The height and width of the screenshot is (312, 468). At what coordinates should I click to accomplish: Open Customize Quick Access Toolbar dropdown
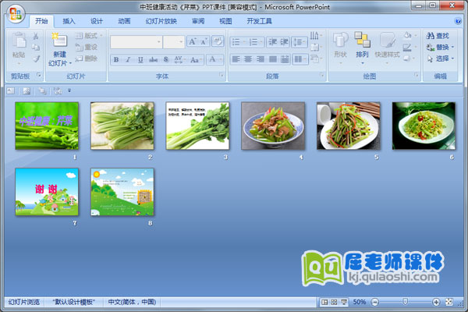pyautogui.click(x=69, y=90)
